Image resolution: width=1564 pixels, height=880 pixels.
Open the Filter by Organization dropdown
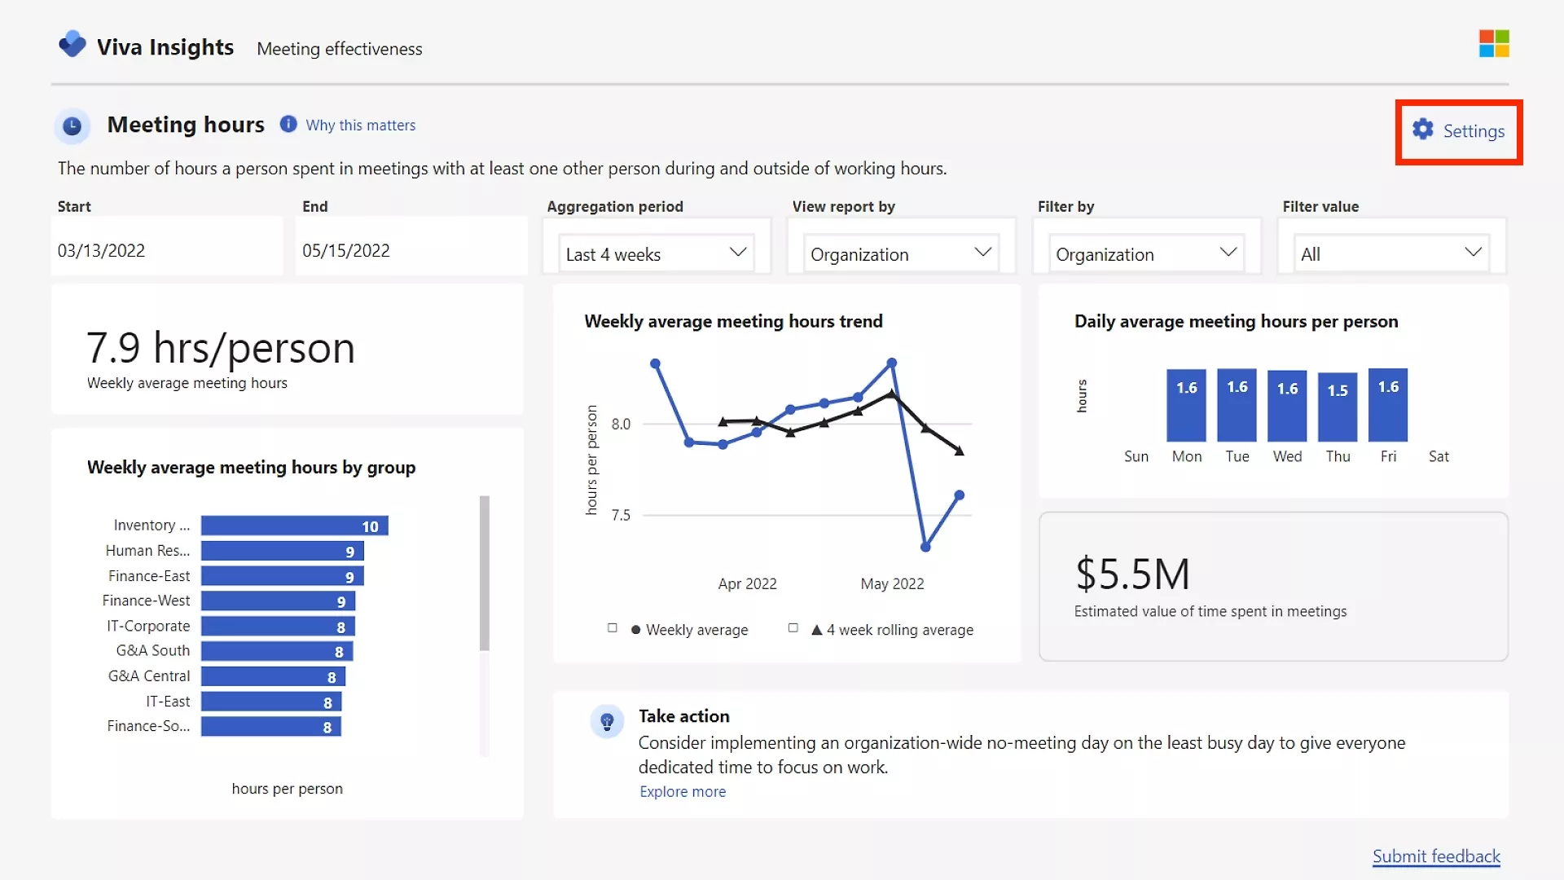pyautogui.click(x=1146, y=253)
